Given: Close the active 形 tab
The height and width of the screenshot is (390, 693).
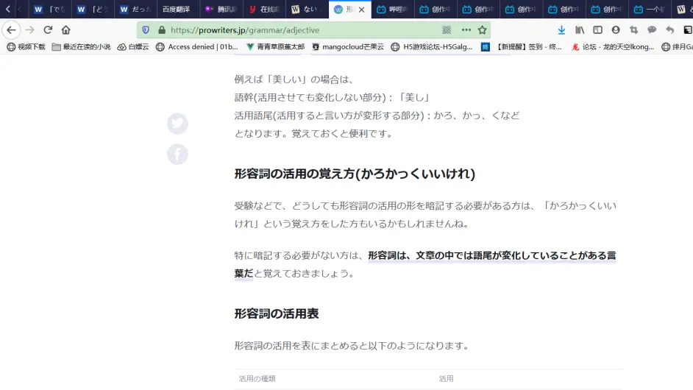Looking at the screenshot, I should pos(361,10).
